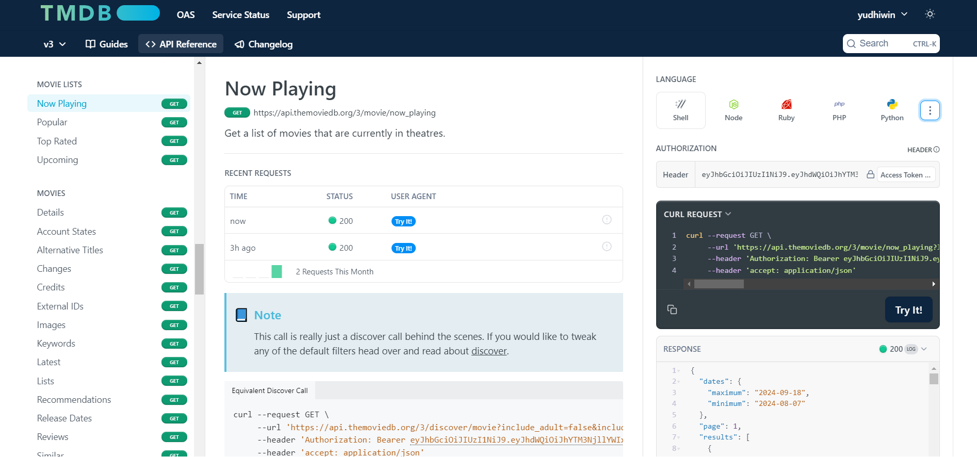977x457 pixels.
Task: Open the discover link in Note
Action: tap(489, 351)
